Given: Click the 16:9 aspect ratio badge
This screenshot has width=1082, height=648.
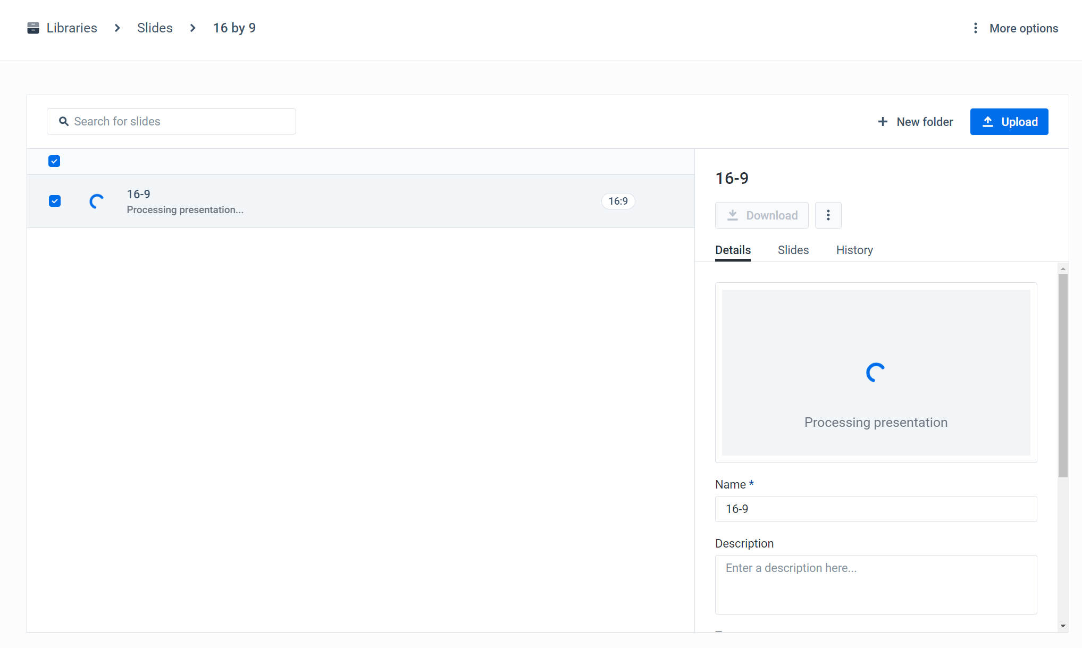Looking at the screenshot, I should tap(618, 201).
